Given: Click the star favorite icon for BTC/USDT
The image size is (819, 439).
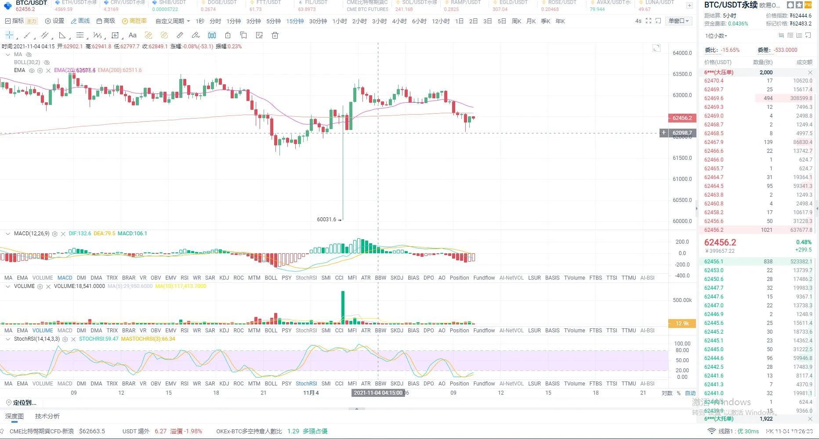Looking at the screenshot, I should pyautogui.click(x=799, y=5).
